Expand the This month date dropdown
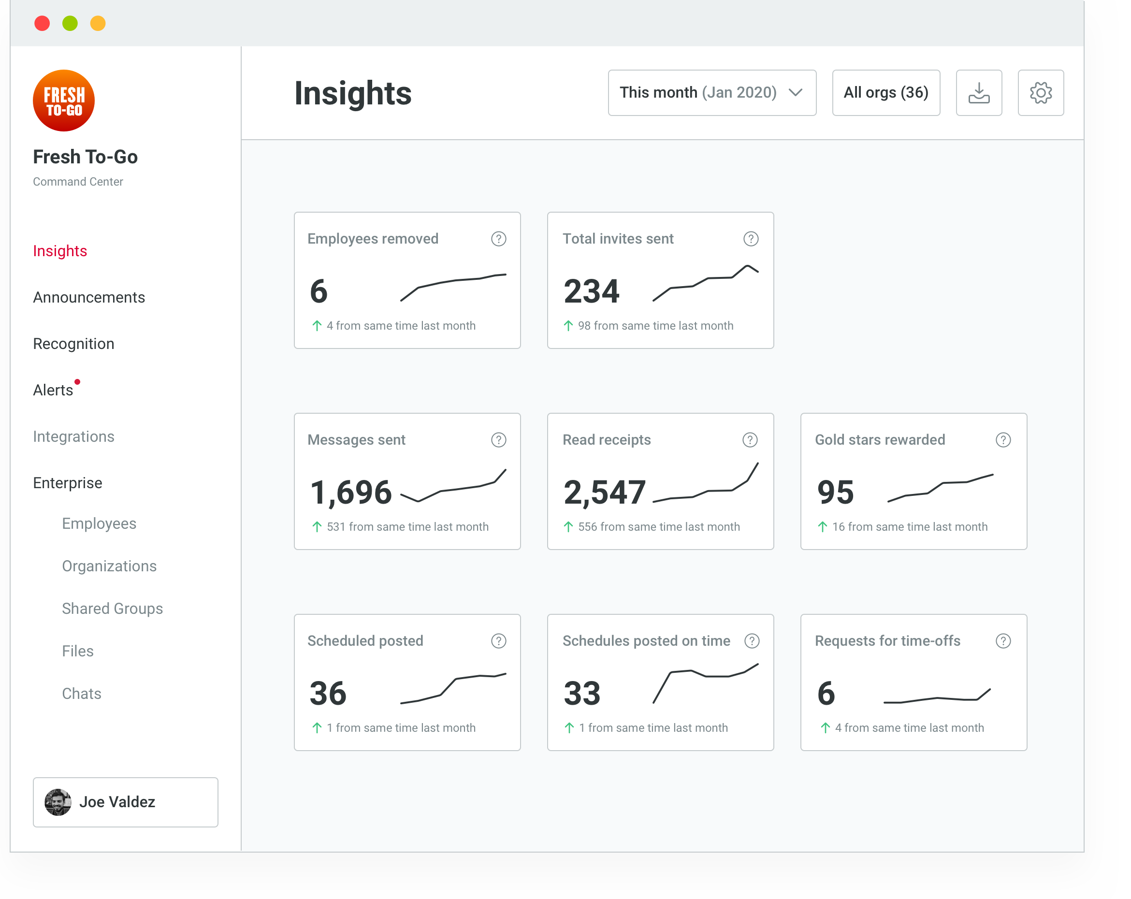Image resolution: width=1131 pixels, height=899 pixels. pyautogui.click(x=712, y=93)
